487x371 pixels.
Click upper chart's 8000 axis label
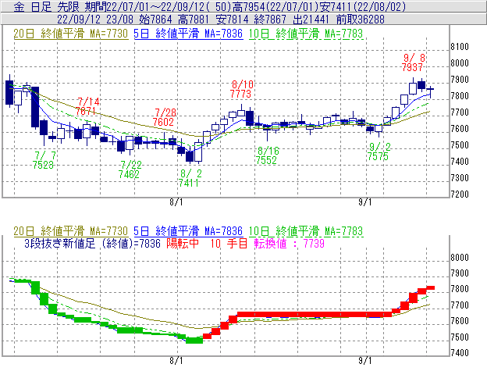coord(460,63)
